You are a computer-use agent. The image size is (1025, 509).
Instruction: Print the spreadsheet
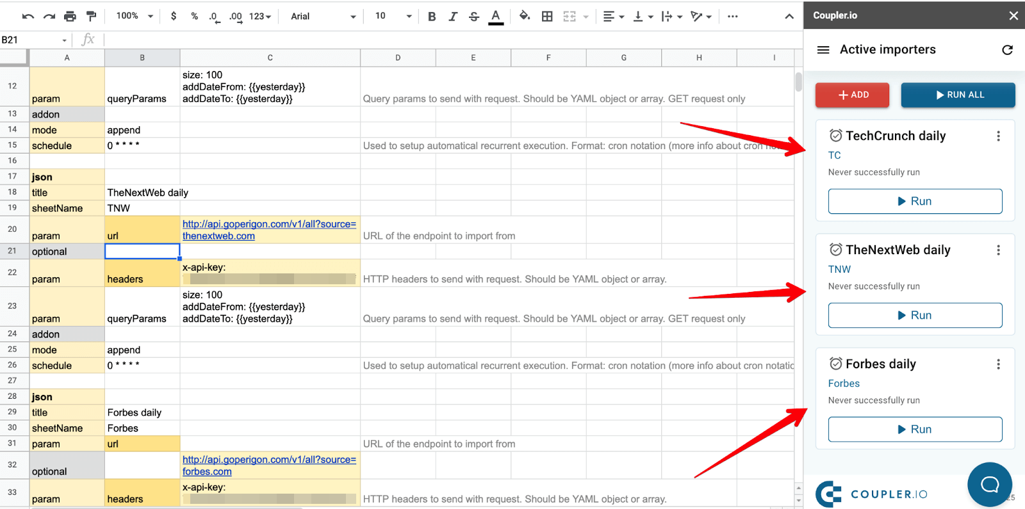tap(70, 17)
